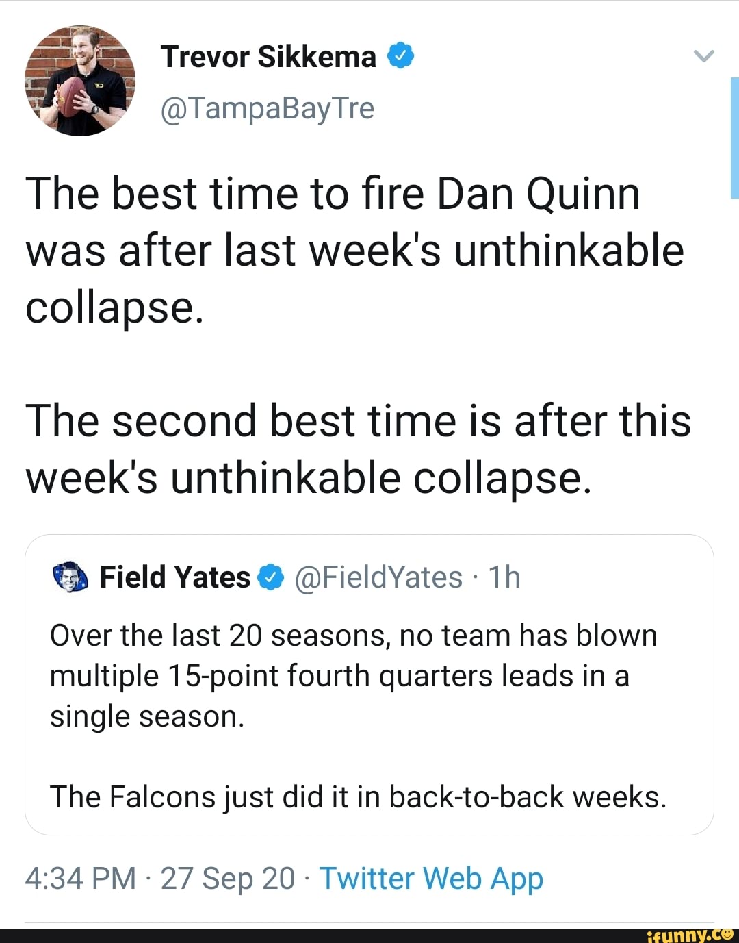Click the 'best time to fire Dan Quinn' paragraph
Viewport: 739px width, 943px height.
[354, 250]
